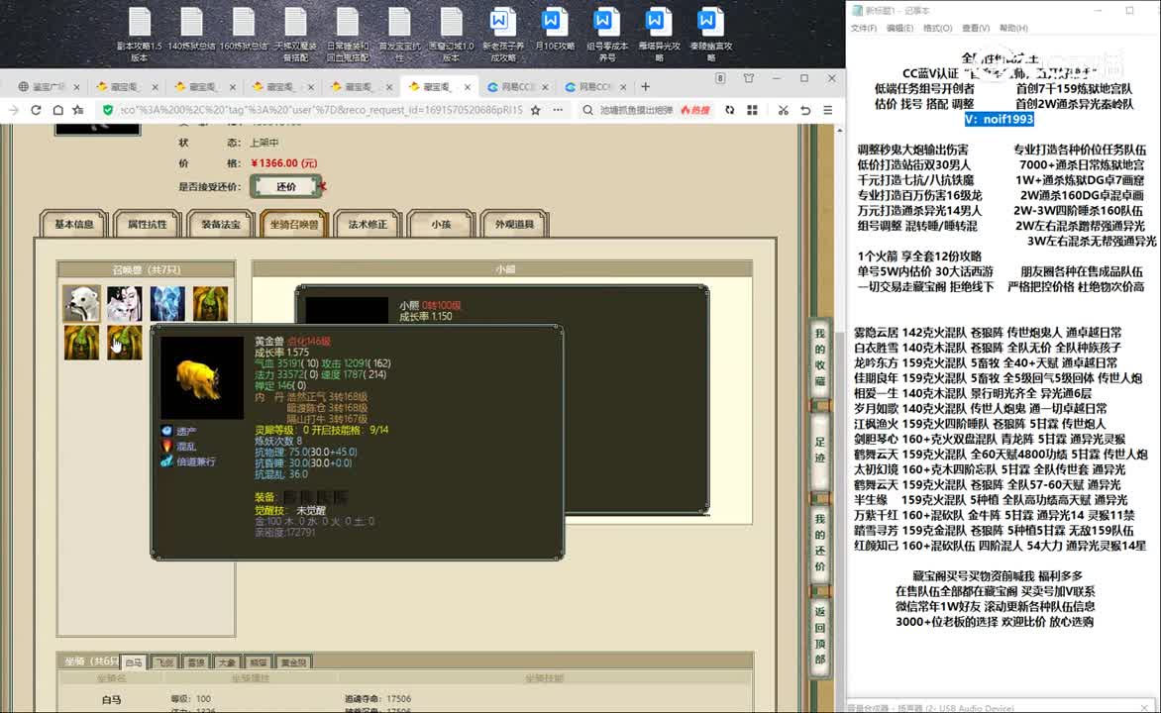
Task: Open the Notepad 文件(F) menu
Action: (x=864, y=28)
